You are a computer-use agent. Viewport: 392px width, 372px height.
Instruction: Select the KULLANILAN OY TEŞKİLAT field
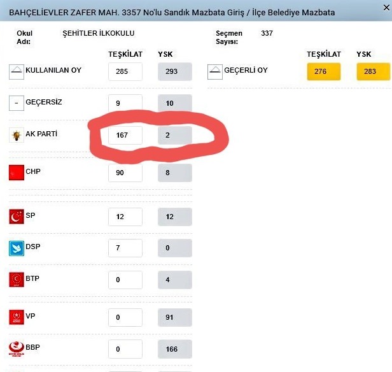125,71
